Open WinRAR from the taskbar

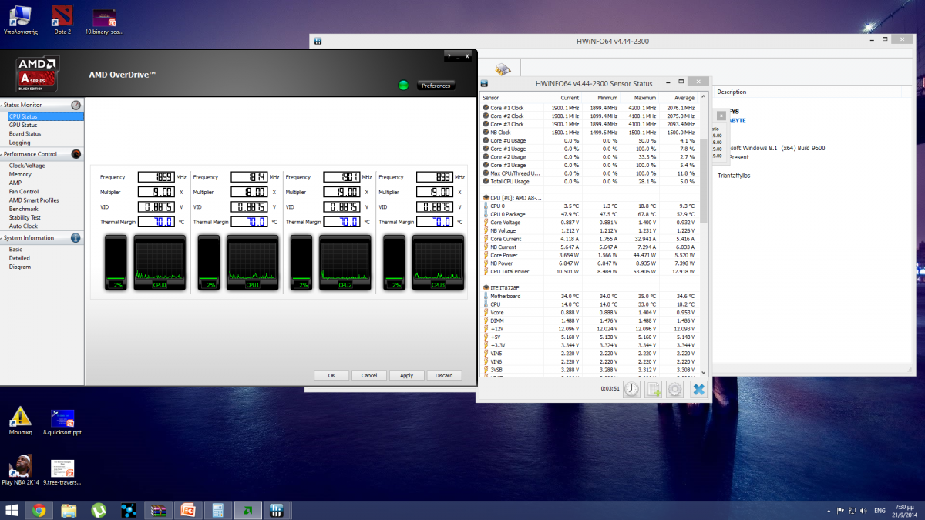(158, 510)
